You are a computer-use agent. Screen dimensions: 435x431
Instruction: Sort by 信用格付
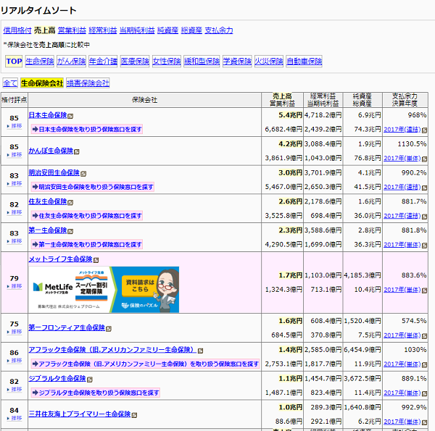tap(17, 30)
